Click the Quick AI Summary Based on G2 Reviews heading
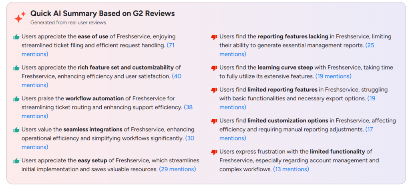 click(102, 14)
